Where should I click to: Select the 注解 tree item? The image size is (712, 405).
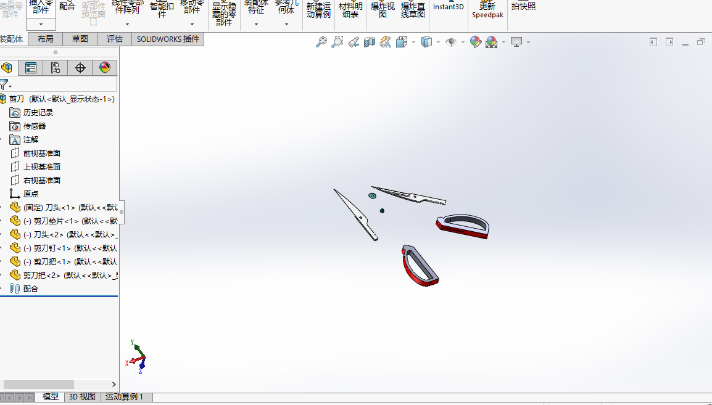[x=23, y=140]
